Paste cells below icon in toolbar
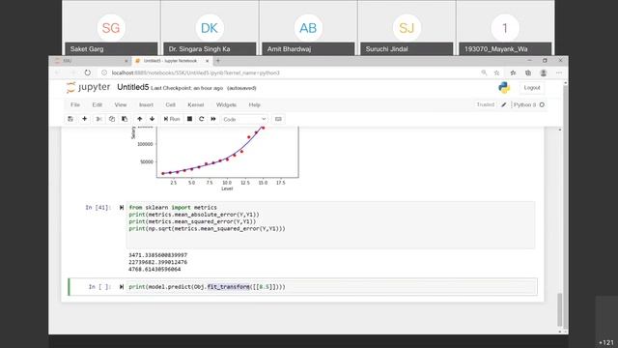 pyautogui.click(x=125, y=119)
